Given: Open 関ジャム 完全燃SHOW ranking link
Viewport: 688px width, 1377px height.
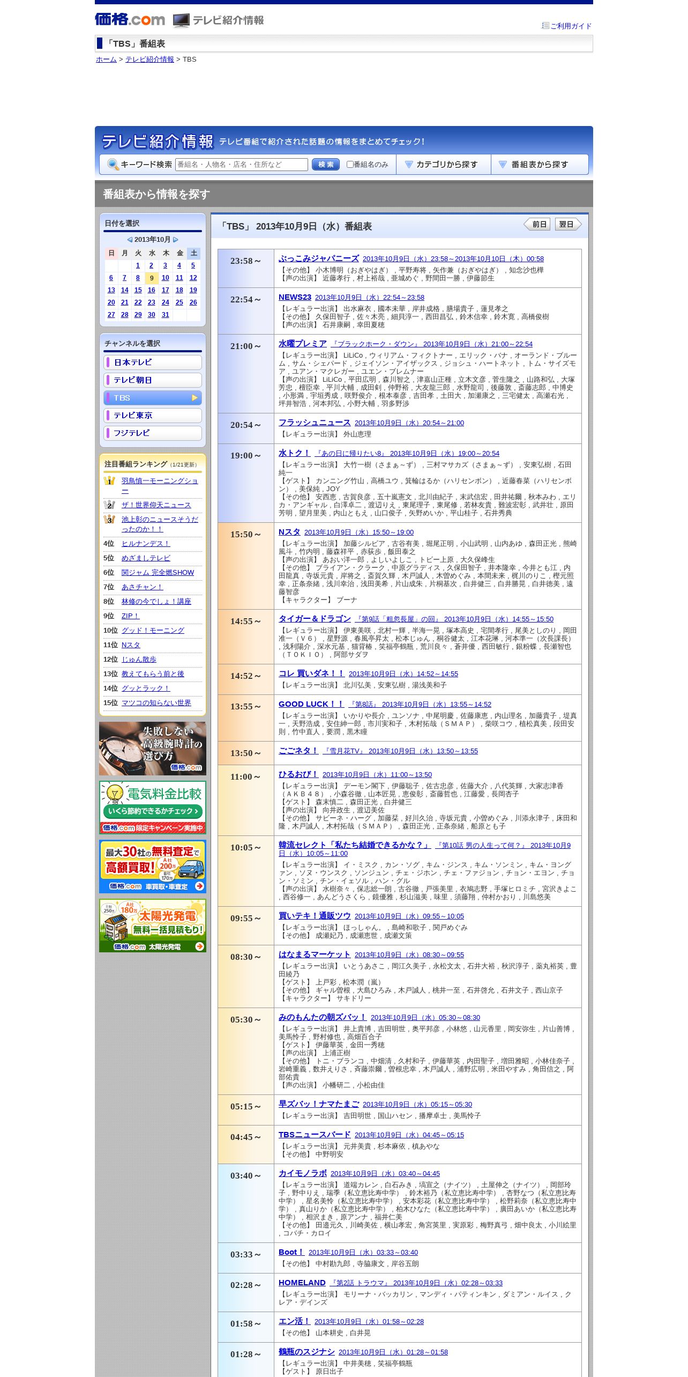Looking at the screenshot, I should tap(158, 573).
